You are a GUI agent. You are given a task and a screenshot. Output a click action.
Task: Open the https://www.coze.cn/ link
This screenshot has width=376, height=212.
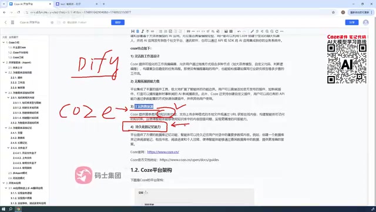tap(163, 152)
